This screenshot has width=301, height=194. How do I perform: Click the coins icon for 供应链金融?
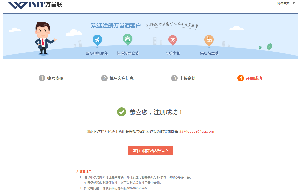(x=209, y=40)
